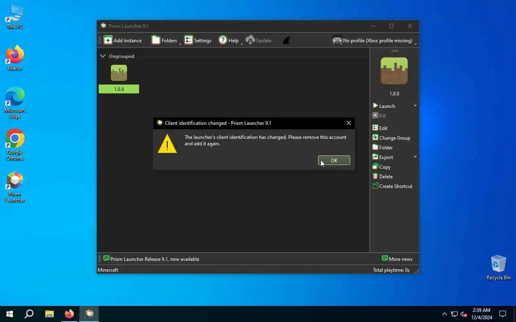Open the Recycle Bin desktop icon
The width and height of the screenshot is (516, 322).
click(x=498, y=268)
